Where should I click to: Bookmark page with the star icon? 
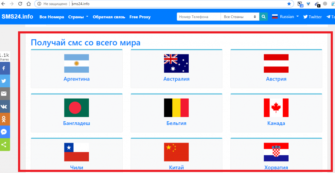(289, 4)
